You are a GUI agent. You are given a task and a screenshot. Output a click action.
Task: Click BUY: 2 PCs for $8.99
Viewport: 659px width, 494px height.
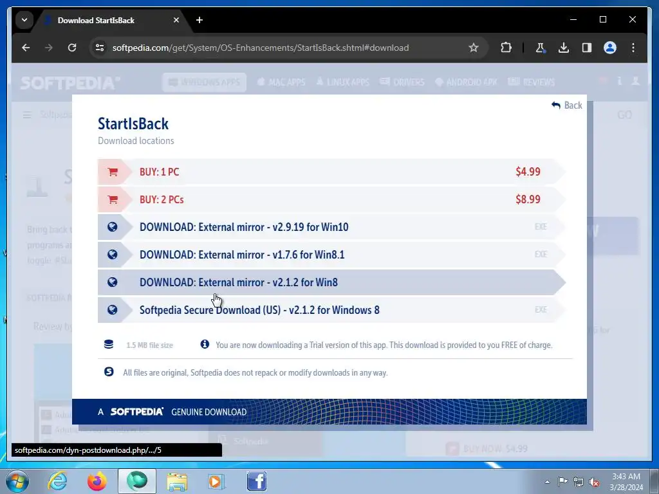point(331,199)
